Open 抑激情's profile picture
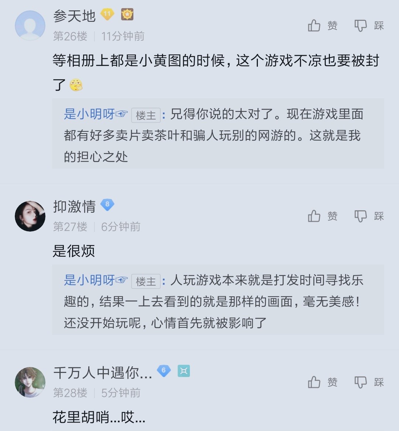The height and width of the screenshot is (431, 399). tap(30, 216)
